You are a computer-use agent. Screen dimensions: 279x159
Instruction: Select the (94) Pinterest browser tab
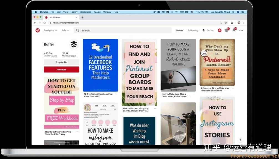[x=61, y=17]
